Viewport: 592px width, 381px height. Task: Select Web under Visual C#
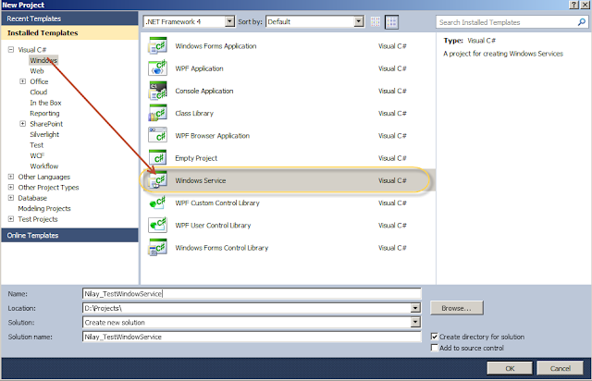pyautogui.click(x=37, y=71)
